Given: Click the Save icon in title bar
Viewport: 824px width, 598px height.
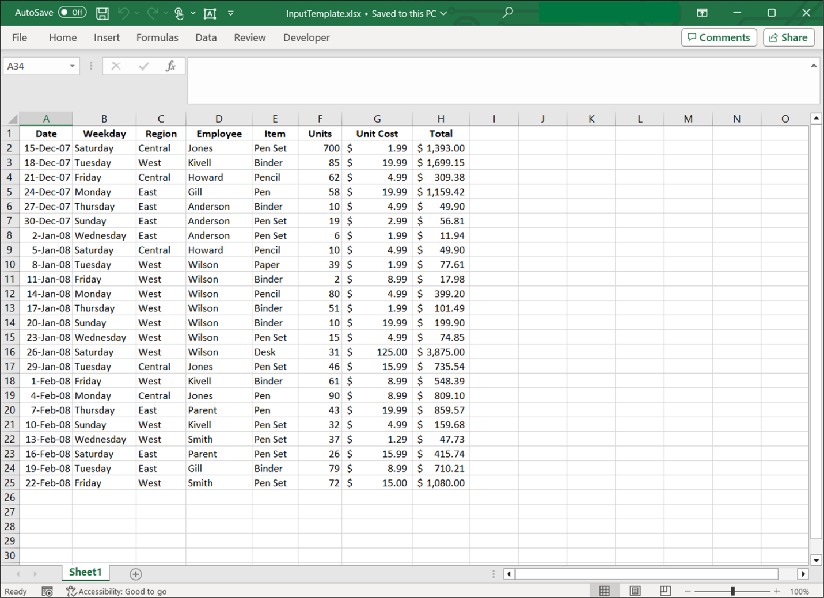Looking at the screenshot, I should pyautogui.click(x=102, y=13).
